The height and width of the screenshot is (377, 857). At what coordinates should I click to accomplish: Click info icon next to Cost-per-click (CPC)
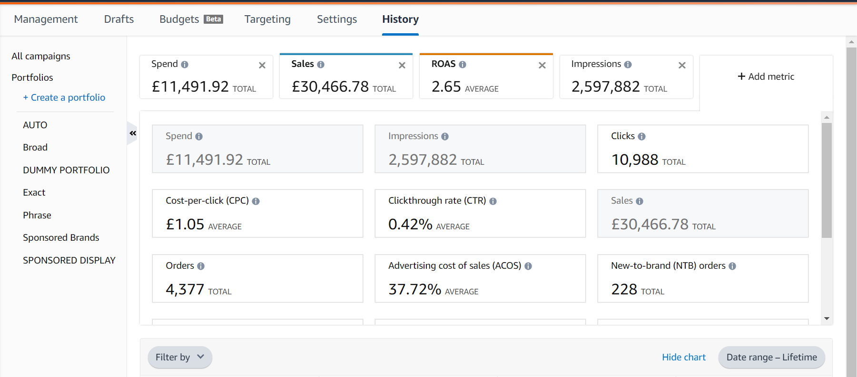(x=256, y=201)
